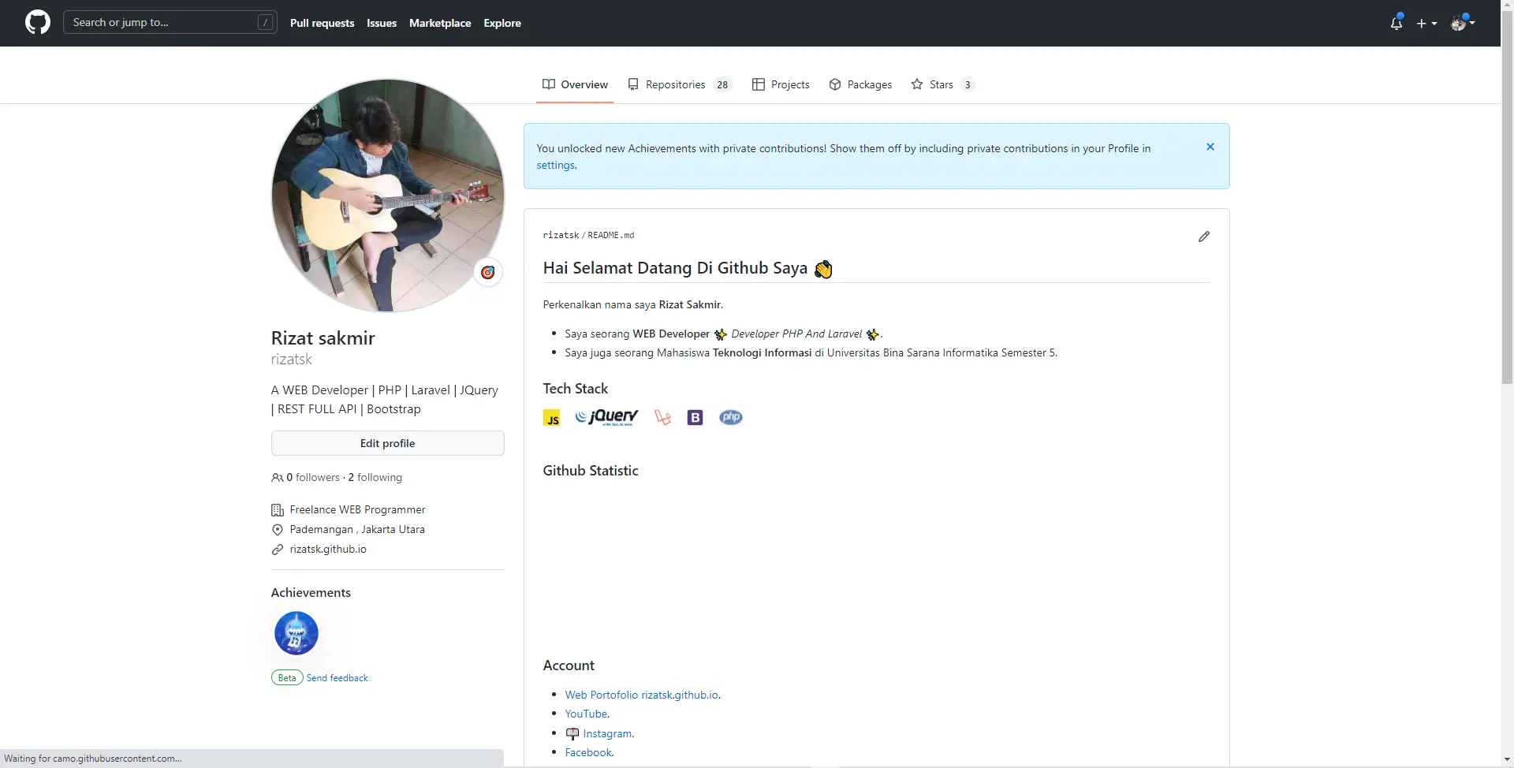Click the shark achievement badge
The width and height of the screenshot is (1514, 768).
[296, 633]
